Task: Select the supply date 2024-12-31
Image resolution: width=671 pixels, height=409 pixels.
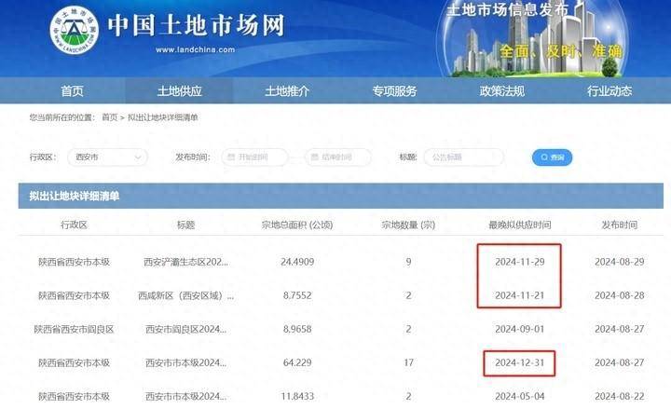Action: pos(520,362)
